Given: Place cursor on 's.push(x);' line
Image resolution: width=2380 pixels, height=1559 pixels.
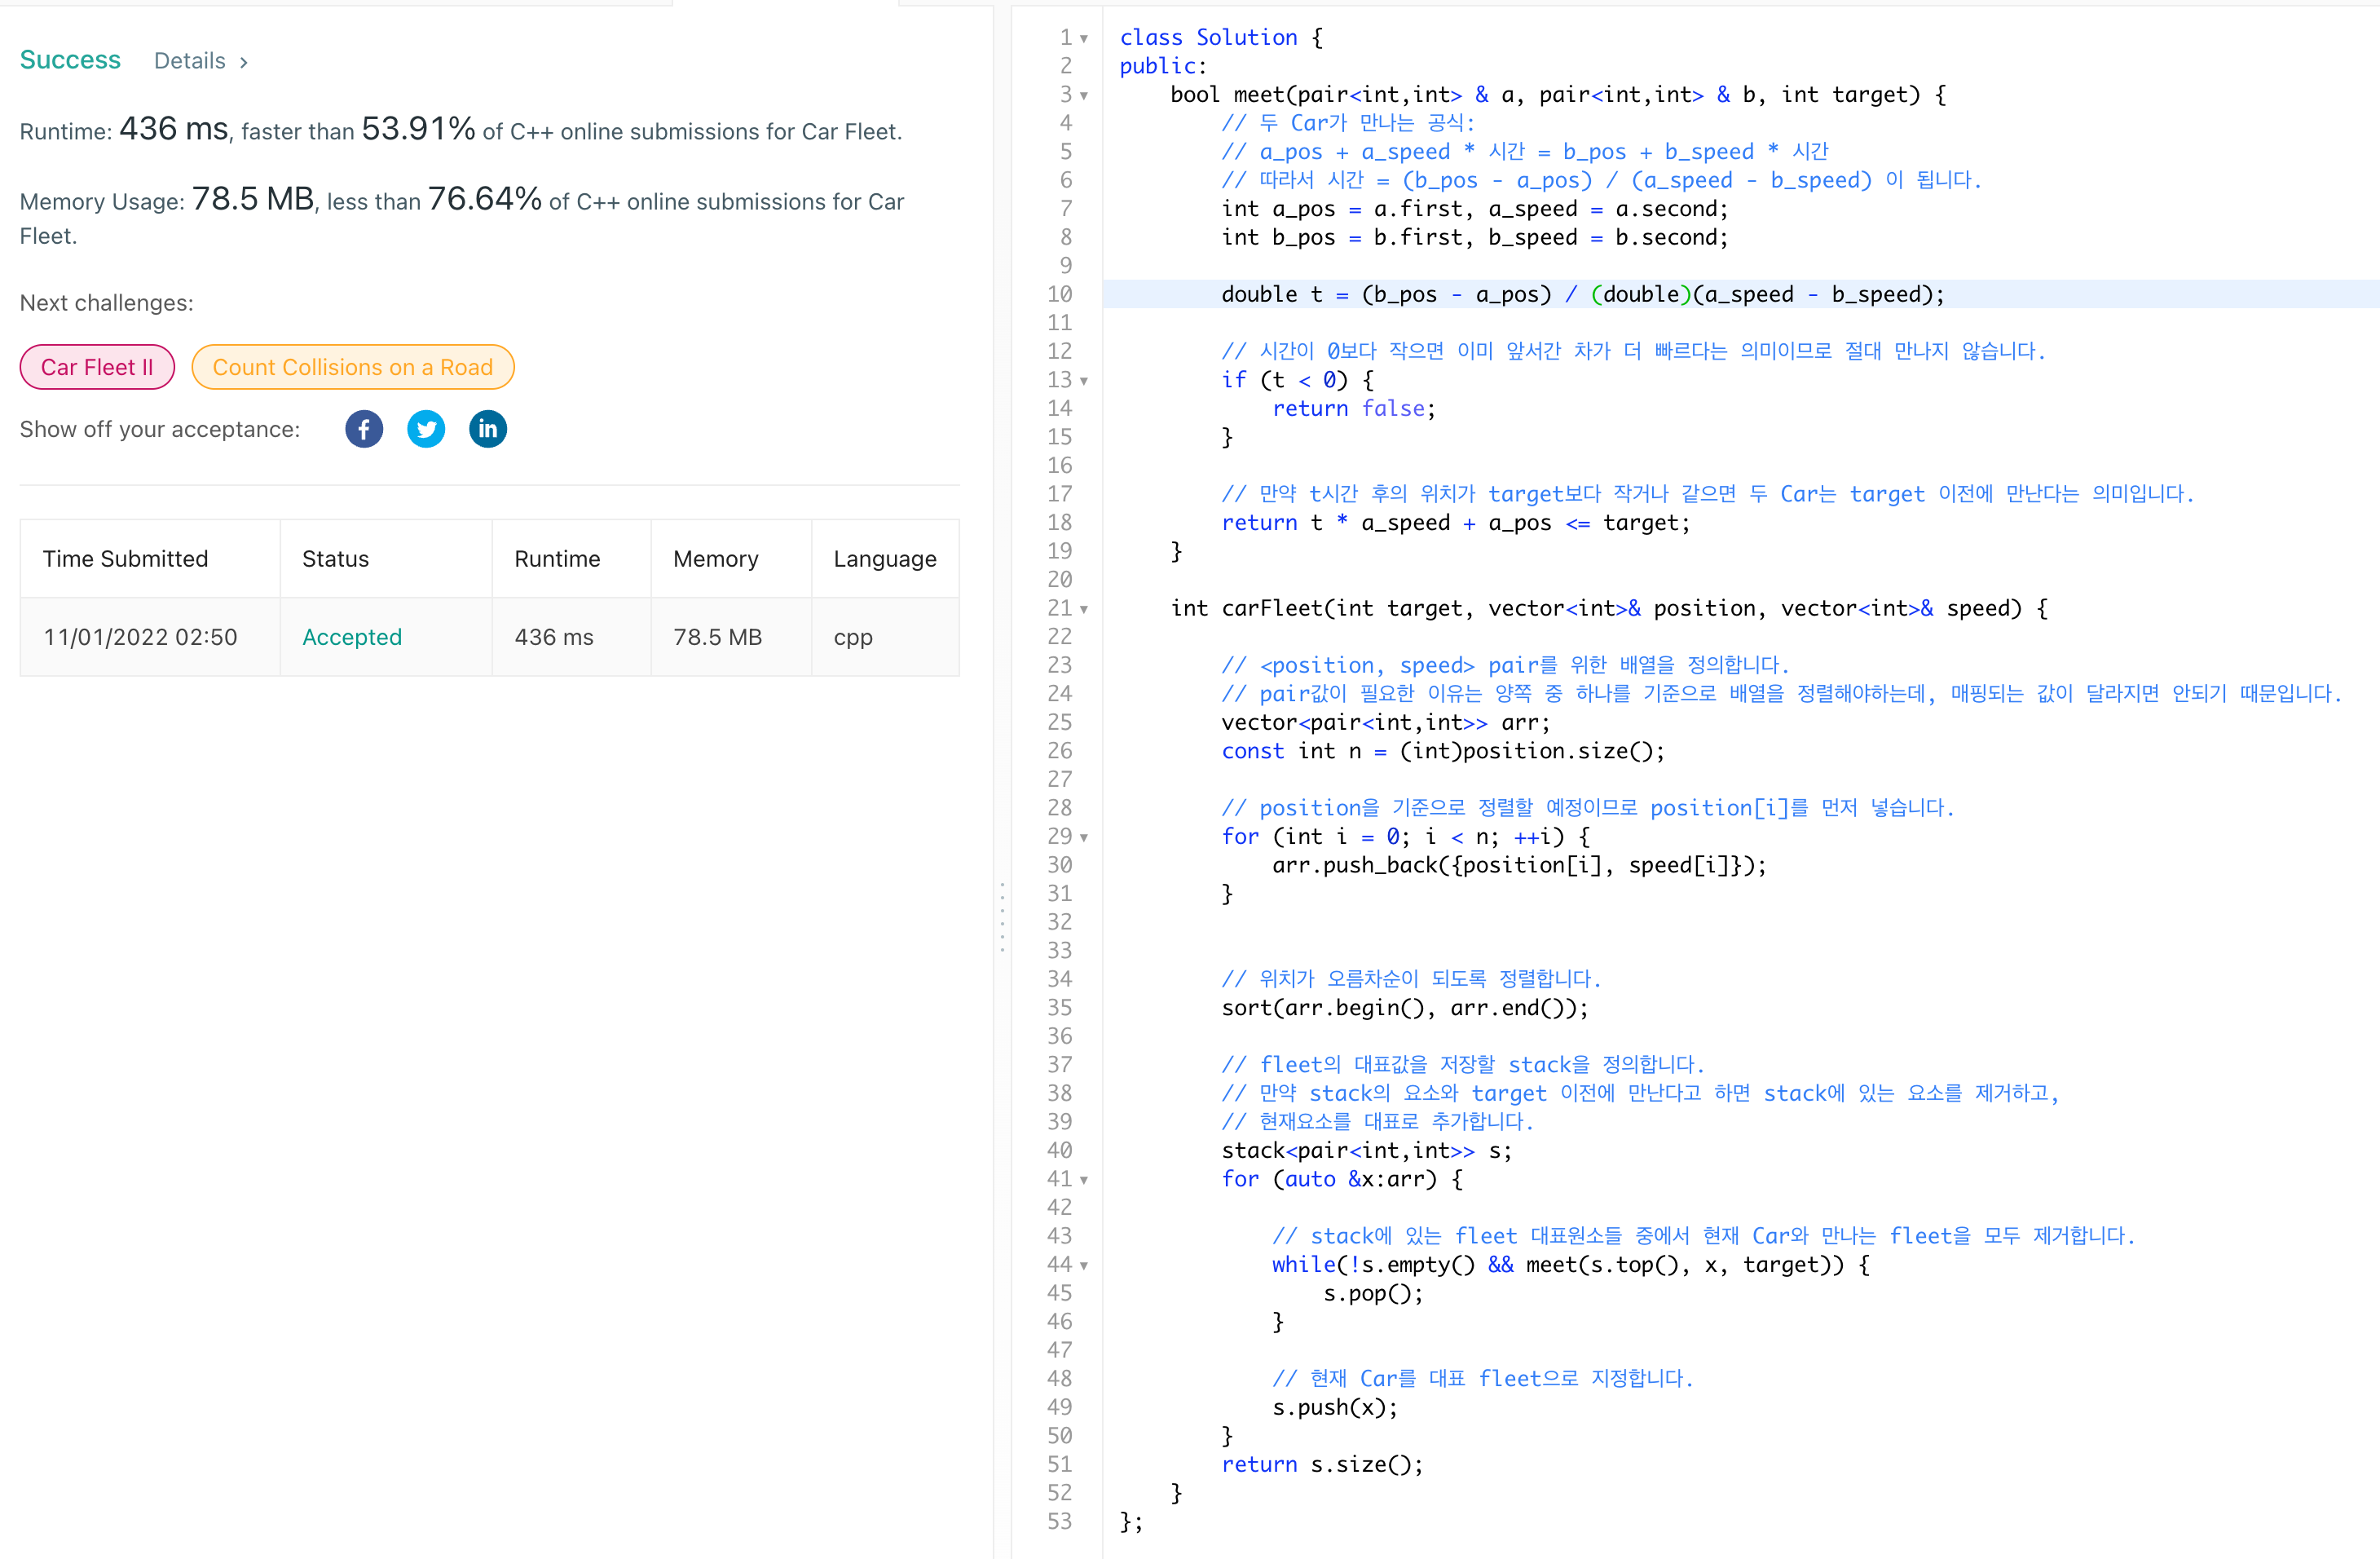Looking at the screenshot, I should coord(1334,1407).
